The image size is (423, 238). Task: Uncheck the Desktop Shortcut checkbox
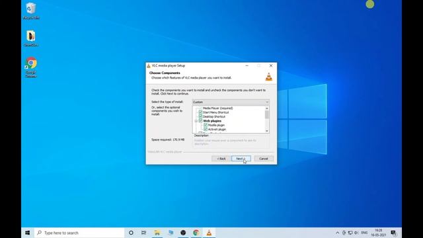[200, 116]
